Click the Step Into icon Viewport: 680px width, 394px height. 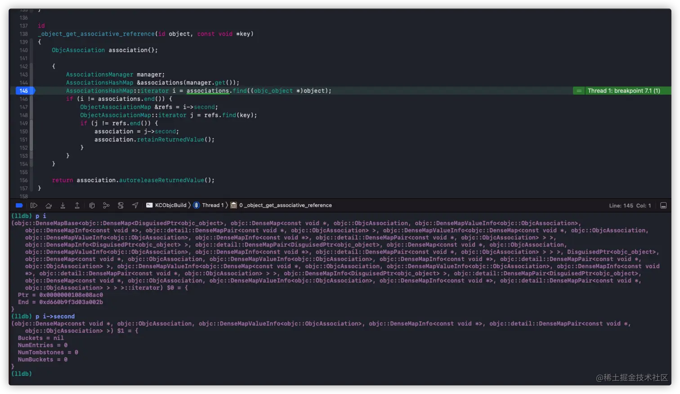pos(63,206)
